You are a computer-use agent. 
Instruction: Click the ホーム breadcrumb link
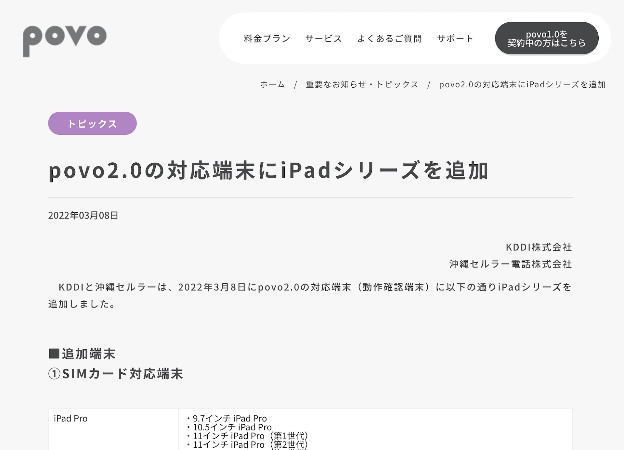click(272, 84)
